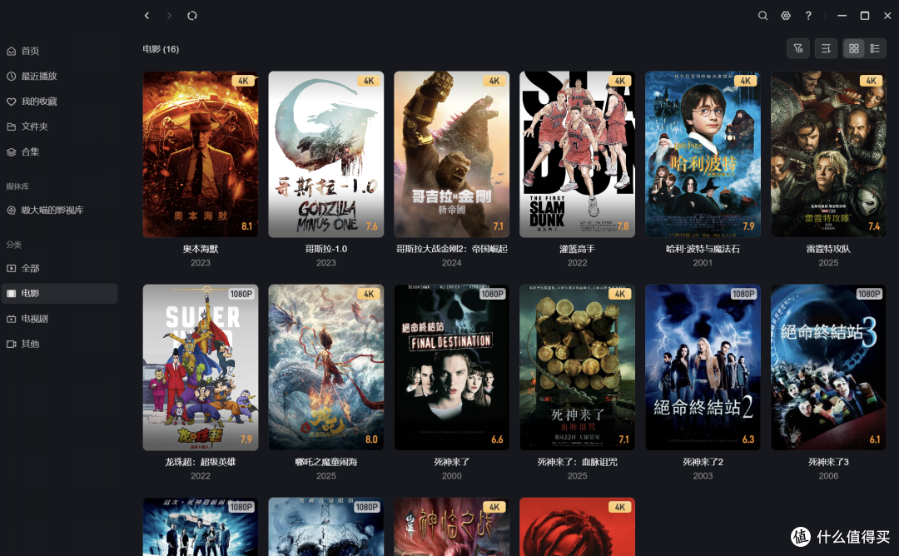Open the 龙珠超 poster
Viewport: 899px width, 556px height.
201,367
